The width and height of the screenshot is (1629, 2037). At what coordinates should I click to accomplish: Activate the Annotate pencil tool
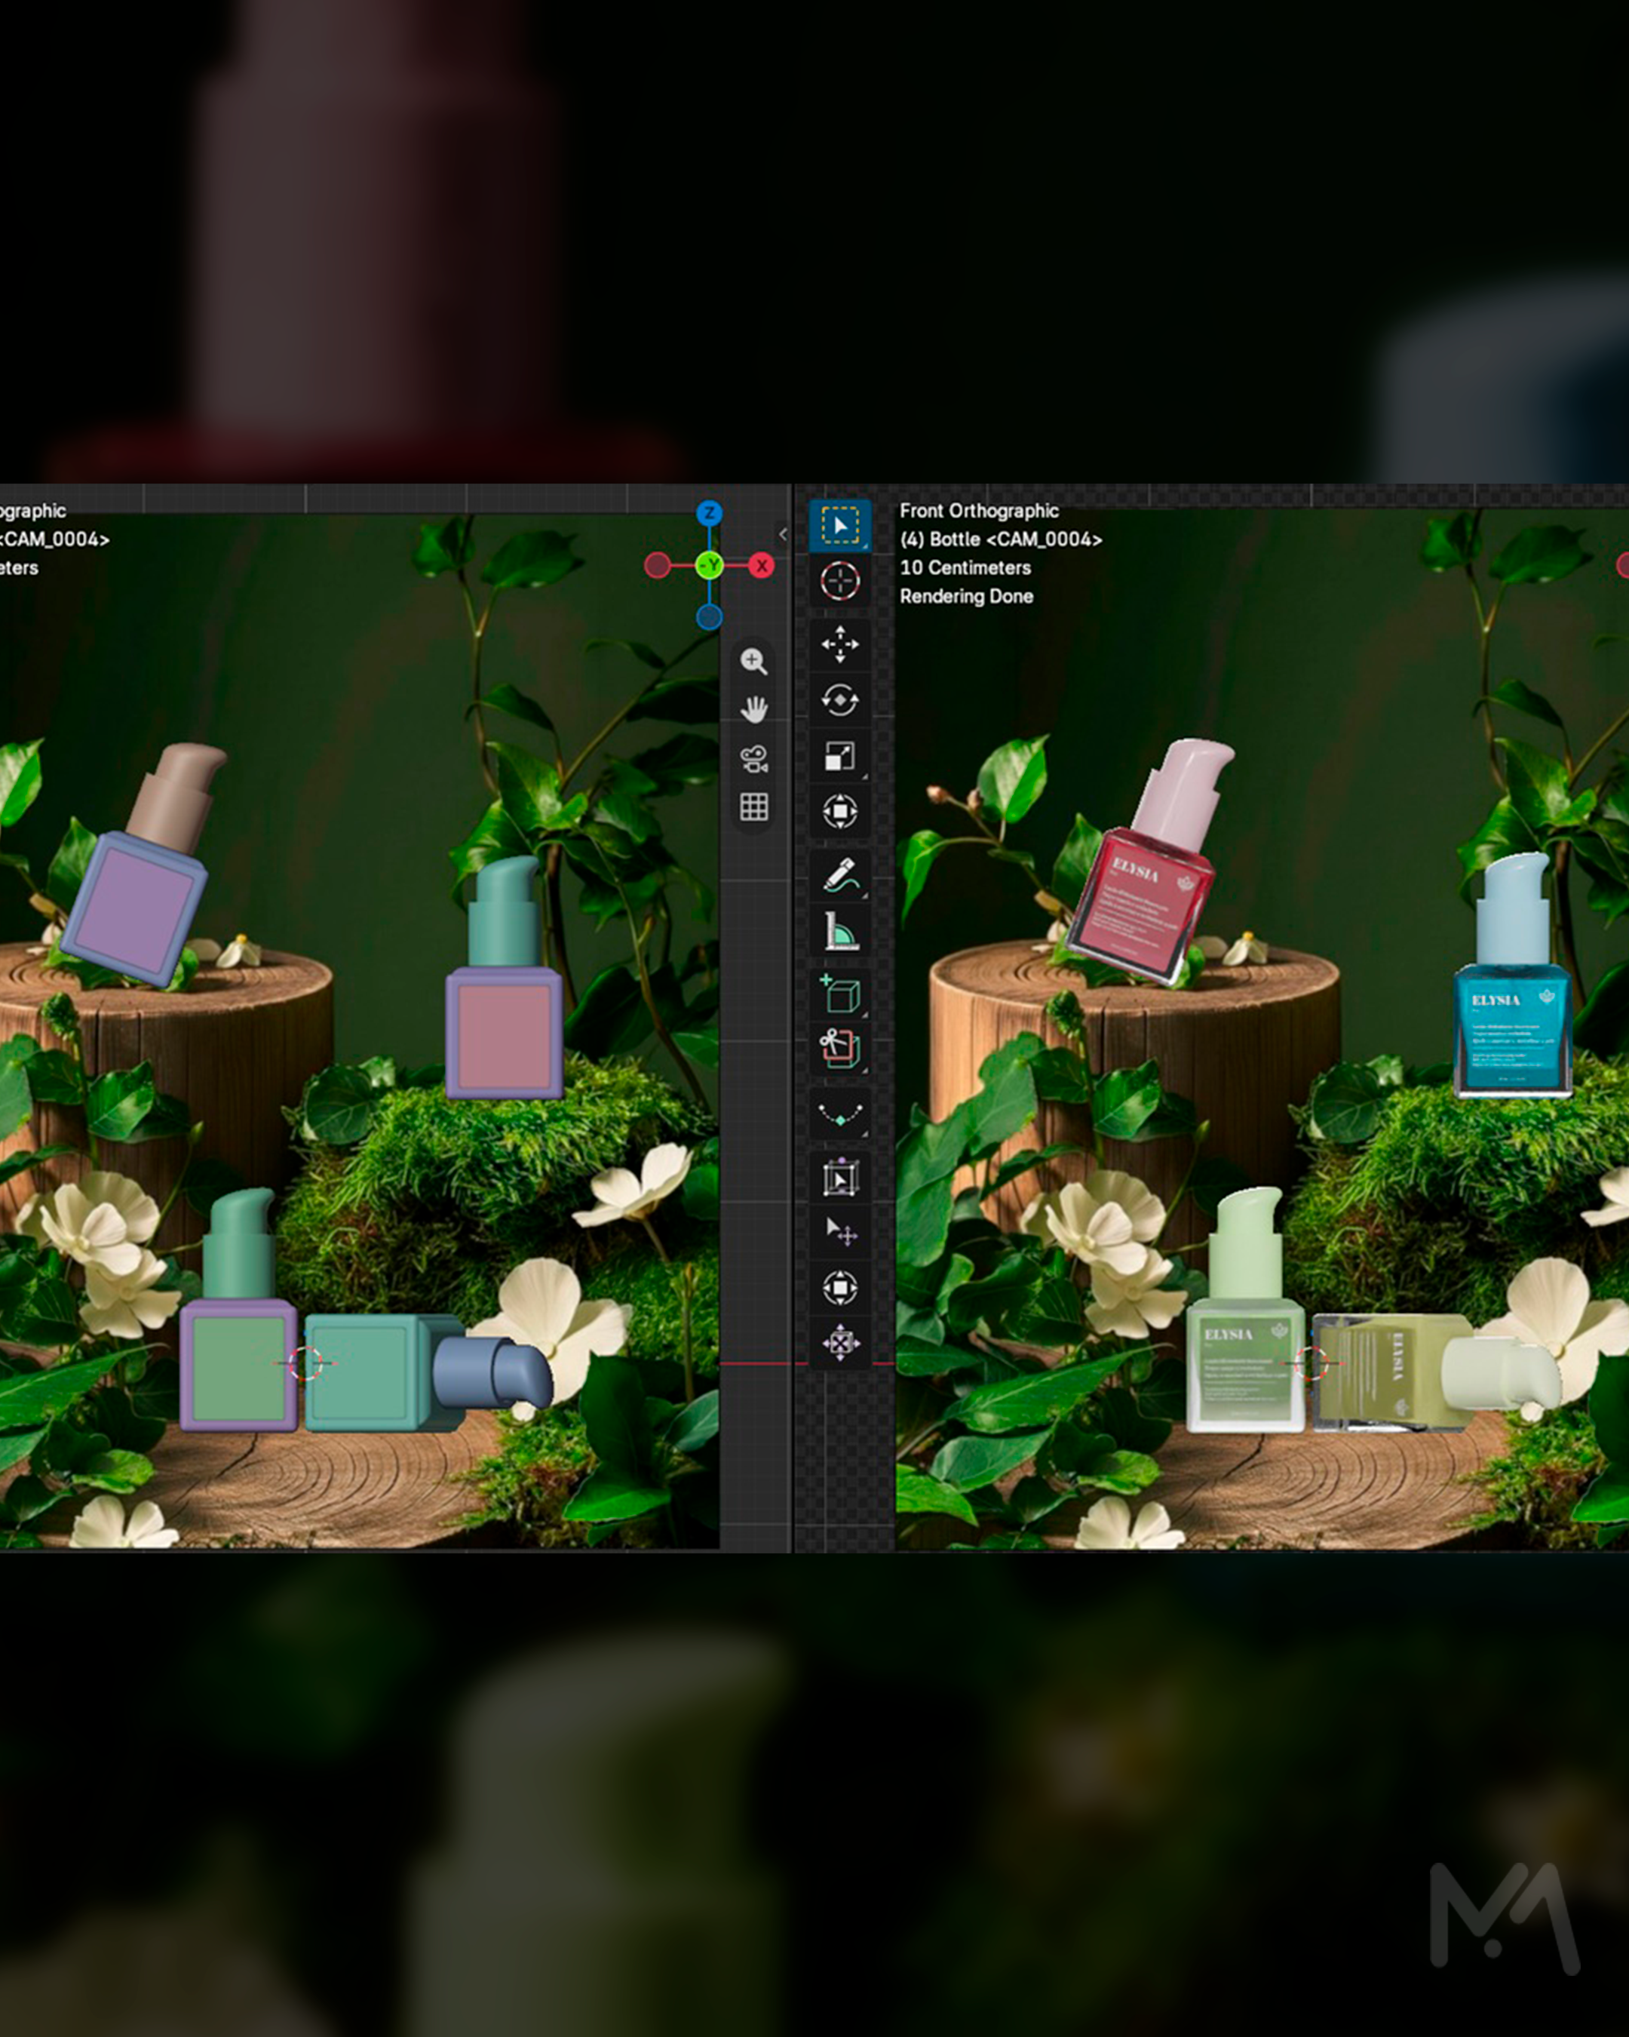click(839, 876)
